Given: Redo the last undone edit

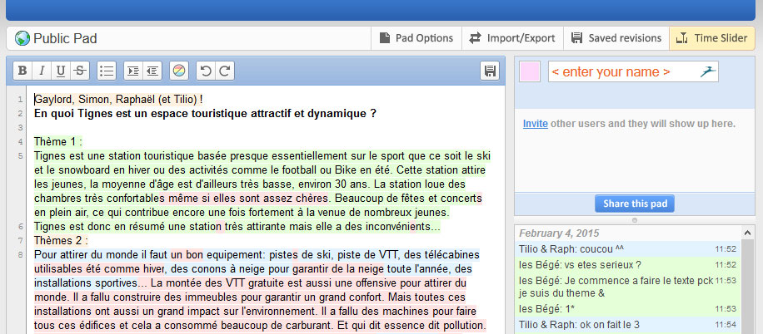Looking at the screenshot, I should (x=224, y=71).
